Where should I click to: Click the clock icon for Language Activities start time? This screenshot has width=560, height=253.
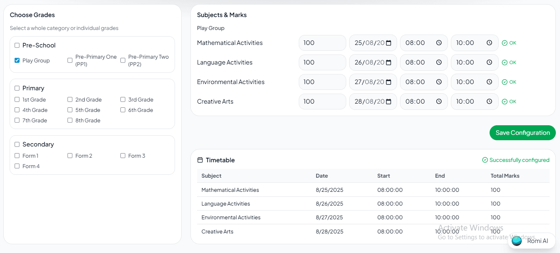438,62
